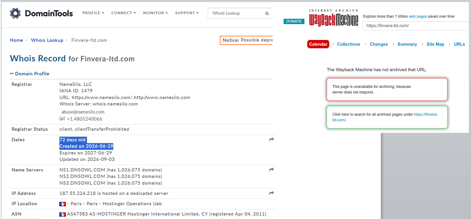Switch to the Site Map tab
This screenshot has height=219, width=471.
pos(435,44)
